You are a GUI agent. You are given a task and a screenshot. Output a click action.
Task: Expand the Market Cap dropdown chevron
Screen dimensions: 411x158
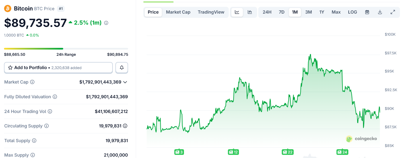(125, 82)
